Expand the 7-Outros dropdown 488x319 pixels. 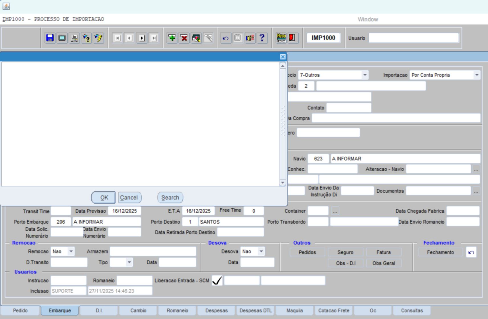point(365,75)
